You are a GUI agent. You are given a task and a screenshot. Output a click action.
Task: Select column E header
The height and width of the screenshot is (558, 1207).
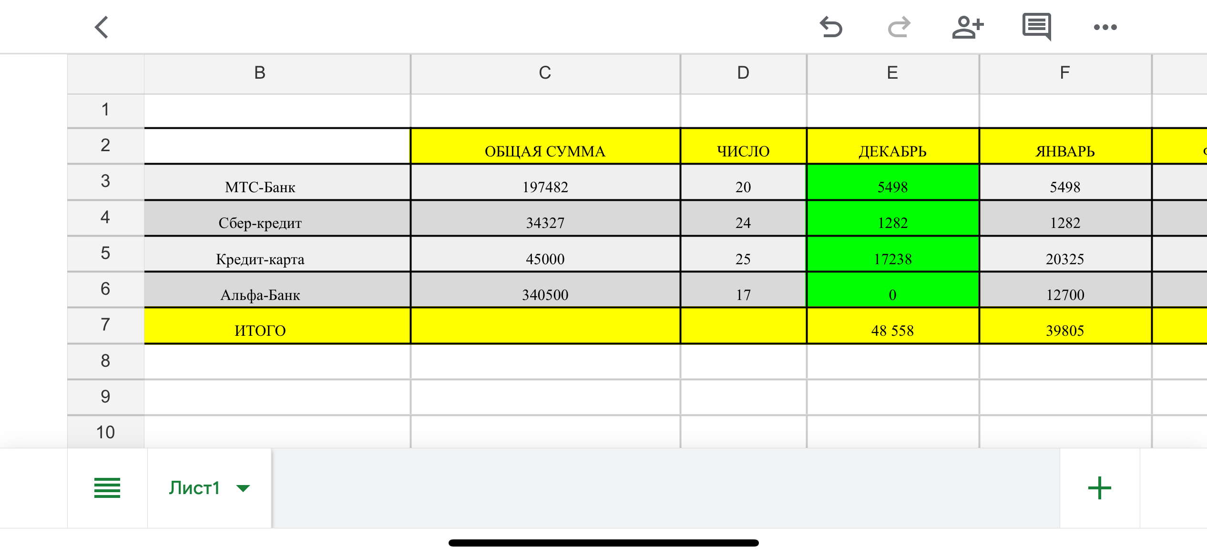[892, 73]
